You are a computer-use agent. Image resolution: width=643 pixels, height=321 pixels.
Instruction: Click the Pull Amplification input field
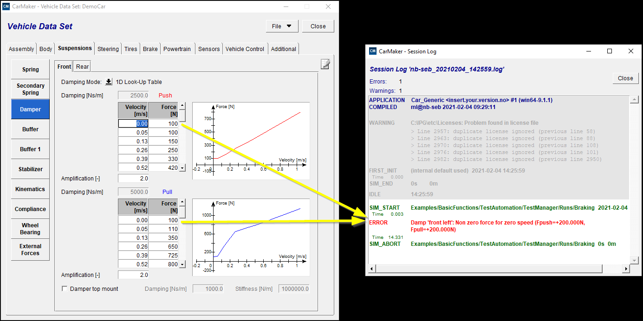tap(133, 275)
